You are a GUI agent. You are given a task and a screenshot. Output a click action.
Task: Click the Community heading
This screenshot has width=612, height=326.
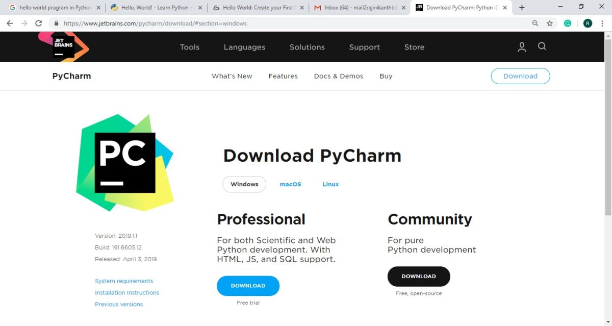(x=430, y=219)
